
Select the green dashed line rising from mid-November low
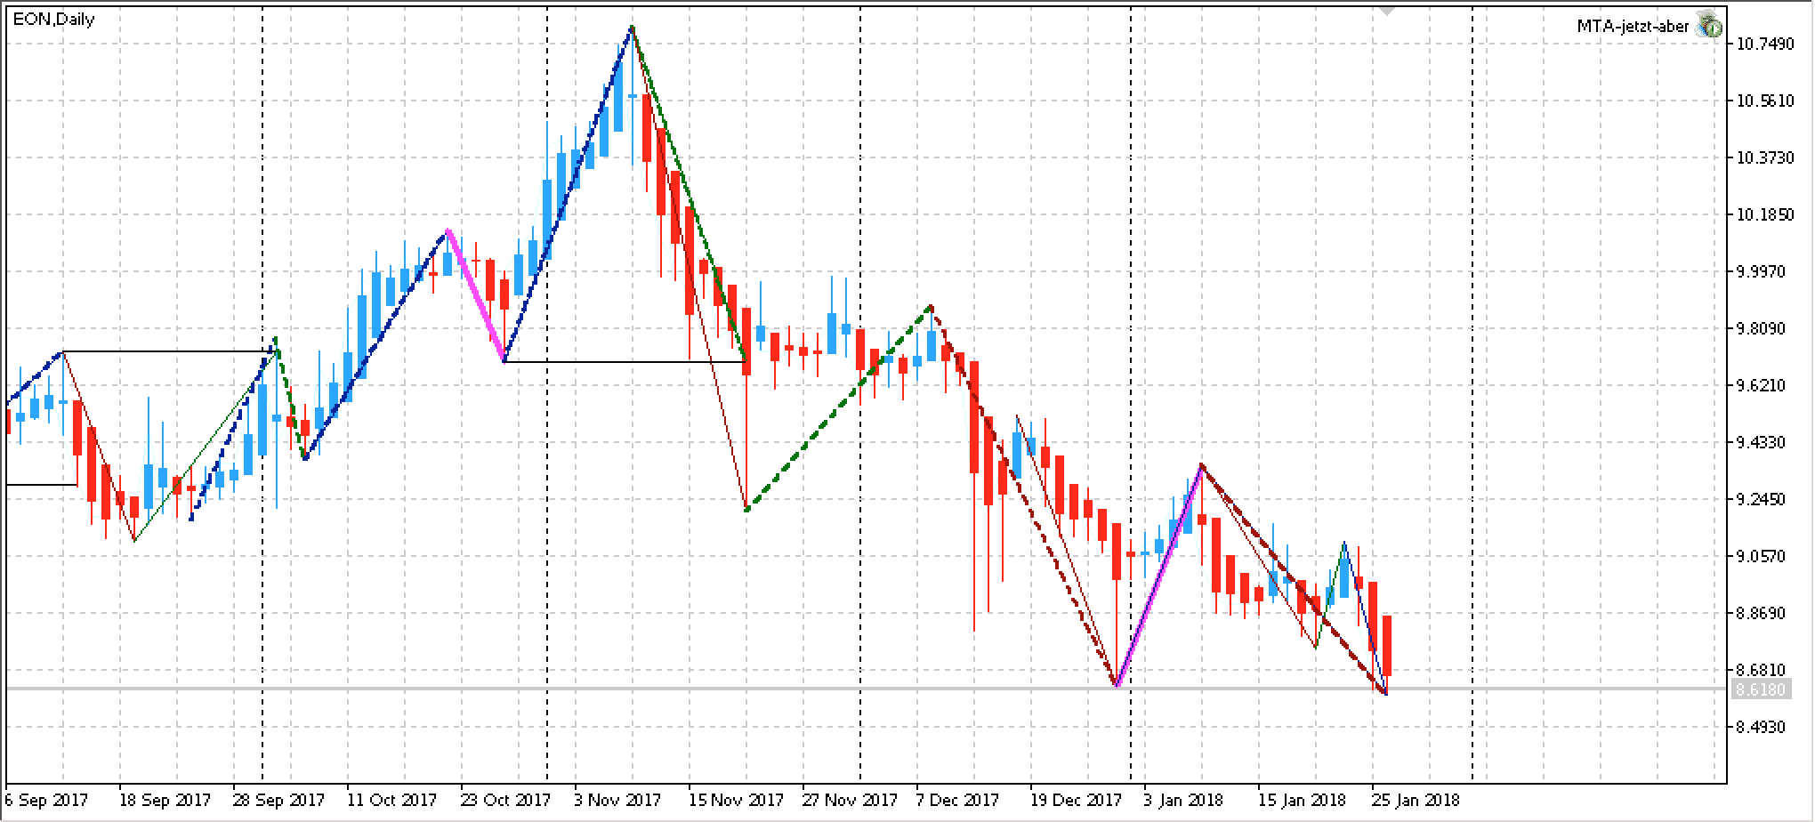click(838, 408)
